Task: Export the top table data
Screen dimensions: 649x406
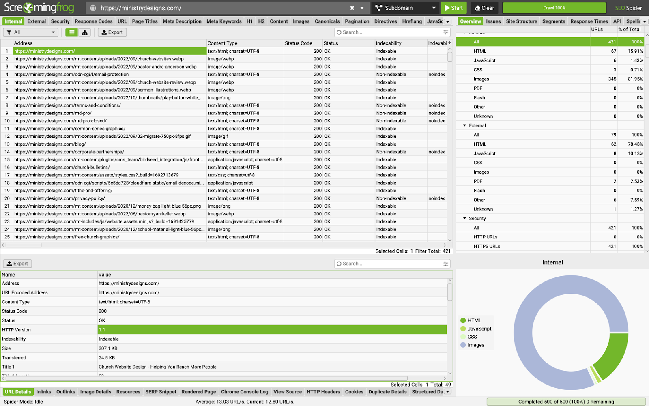Action: point(112,32)
